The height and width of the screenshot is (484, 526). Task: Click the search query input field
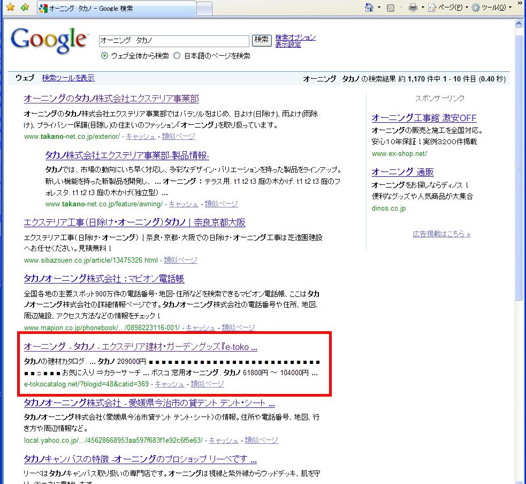click(x=173, y=41)
